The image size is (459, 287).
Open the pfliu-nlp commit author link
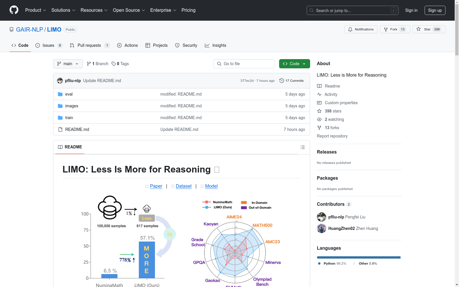coord(73,81)
